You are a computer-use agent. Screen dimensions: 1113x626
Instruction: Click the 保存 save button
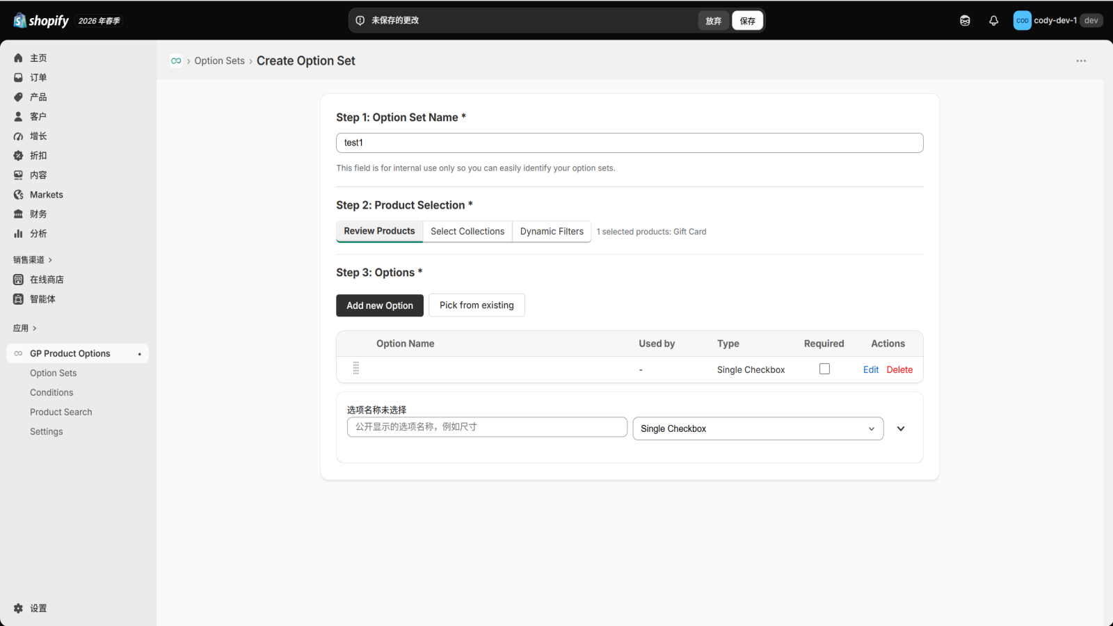(748, 21)
